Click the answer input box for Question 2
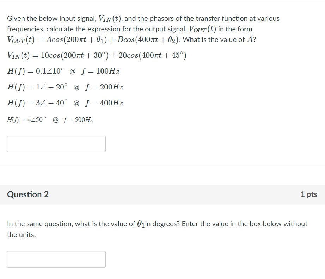325x279 pixels. click(x=56, y=259)
